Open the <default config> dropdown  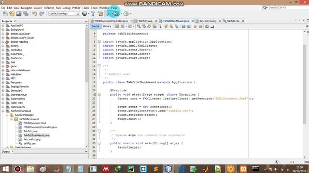tap(64, 14)
